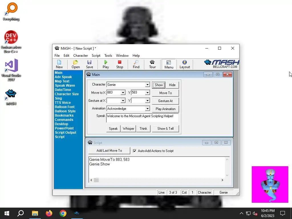Show hidden tray icons chevron
292x219 pixels.
241,213
